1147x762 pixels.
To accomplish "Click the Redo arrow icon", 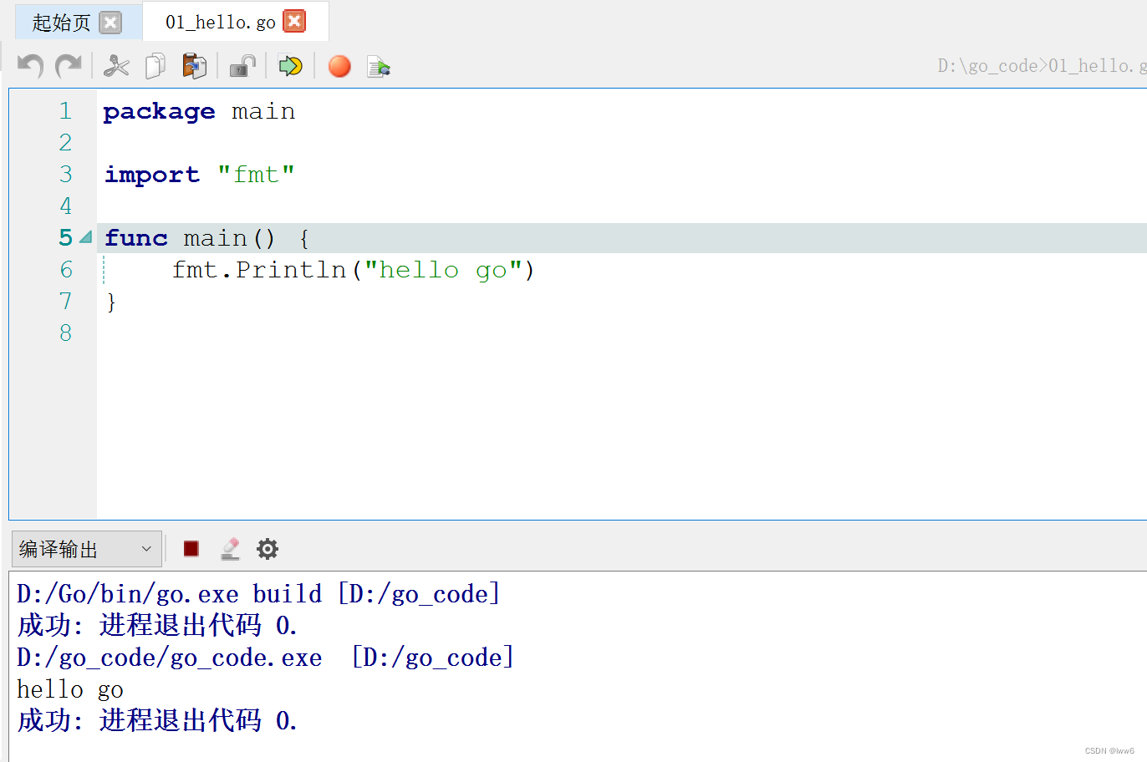I will (x=69, y=66).
